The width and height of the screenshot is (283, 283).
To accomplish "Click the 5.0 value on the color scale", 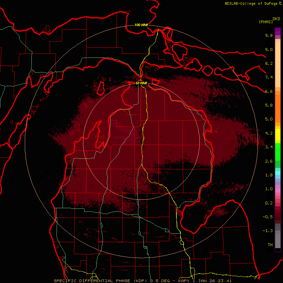I will click(269, 119).
